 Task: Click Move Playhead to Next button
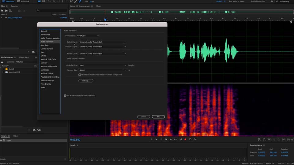click(x=181, y=139)
